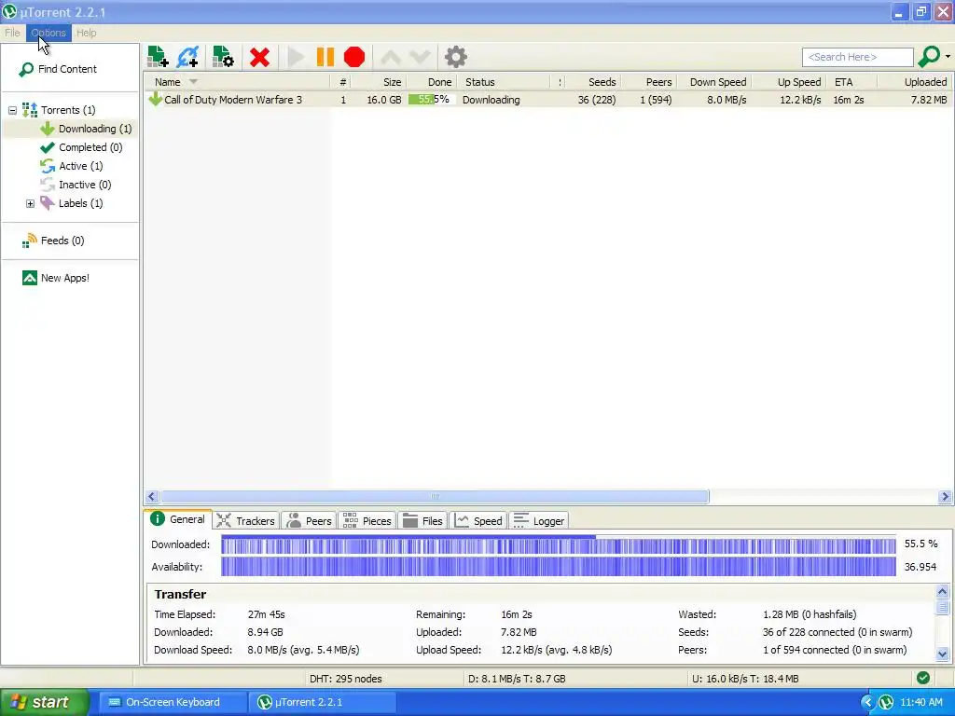The height and width of the screenshot is (716, 955).
Task: Click DHT: 295 nodes in status bar
Action: click(x=345, y=679)
